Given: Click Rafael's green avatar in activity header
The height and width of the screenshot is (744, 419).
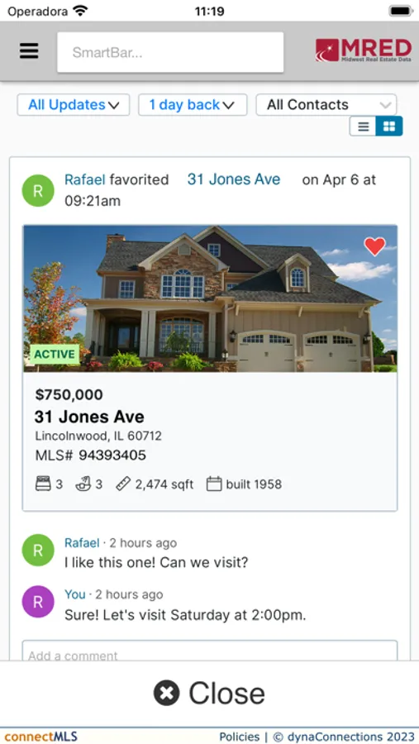Looking at the screenshot, I should click(x=38, y=191).
